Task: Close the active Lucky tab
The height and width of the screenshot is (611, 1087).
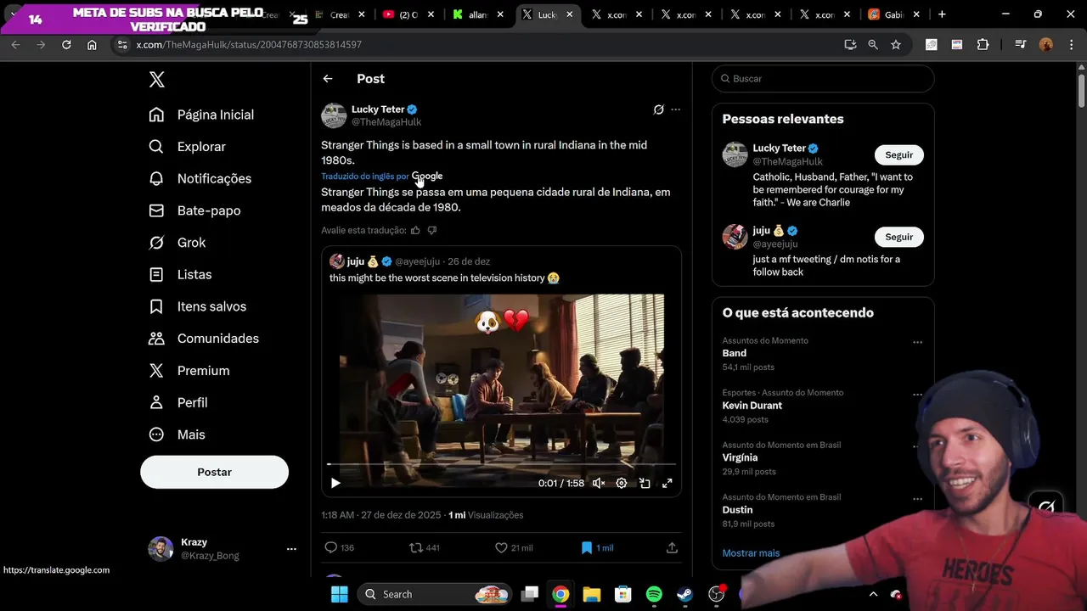Action: [569, 14]
